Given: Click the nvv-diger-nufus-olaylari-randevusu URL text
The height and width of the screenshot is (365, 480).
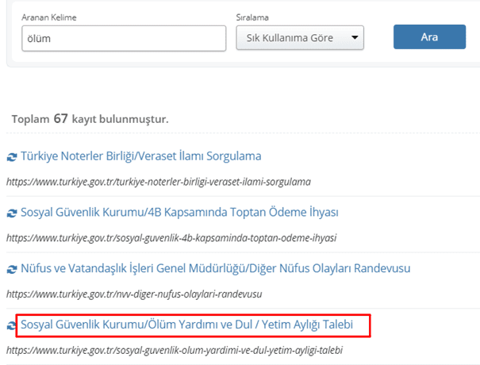Looking at the screenshot, I should (134, 294).
